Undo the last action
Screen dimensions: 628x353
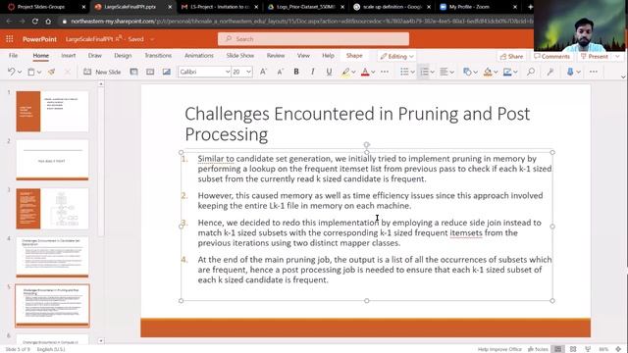point(11,72)
